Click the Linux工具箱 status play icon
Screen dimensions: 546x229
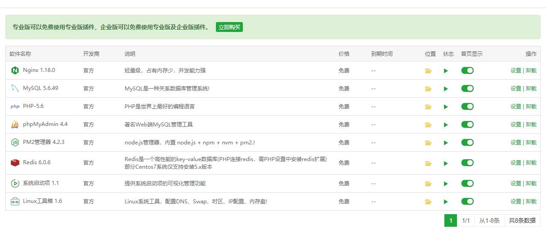click(x=446, y=202)
